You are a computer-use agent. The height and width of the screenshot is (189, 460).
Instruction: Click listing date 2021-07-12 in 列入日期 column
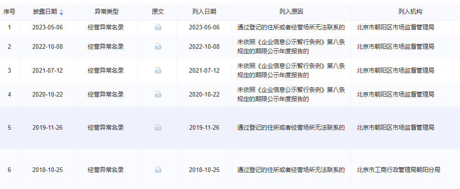(204, 70)
